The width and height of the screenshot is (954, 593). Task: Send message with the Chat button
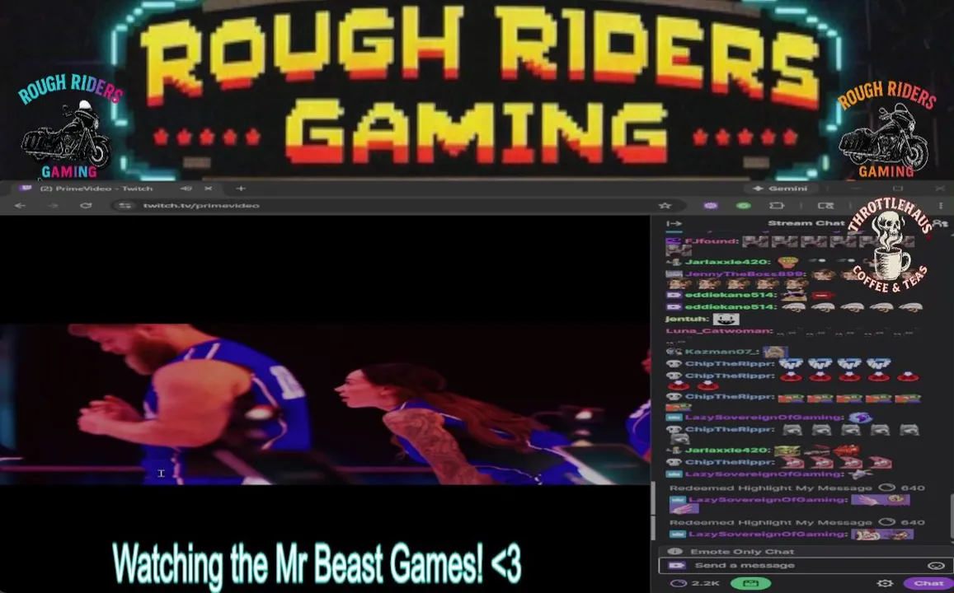point(929,583)
